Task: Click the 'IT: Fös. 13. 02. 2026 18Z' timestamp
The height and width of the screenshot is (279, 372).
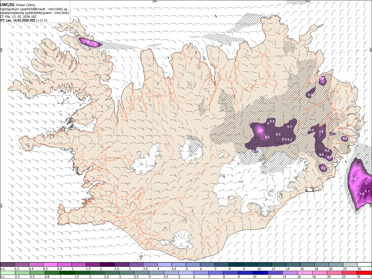Action: [x=18, y=17]
